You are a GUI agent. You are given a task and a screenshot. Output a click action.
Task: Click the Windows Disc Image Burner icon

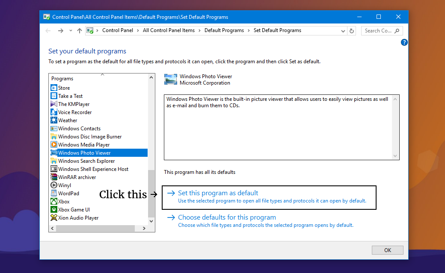[53, 137]
